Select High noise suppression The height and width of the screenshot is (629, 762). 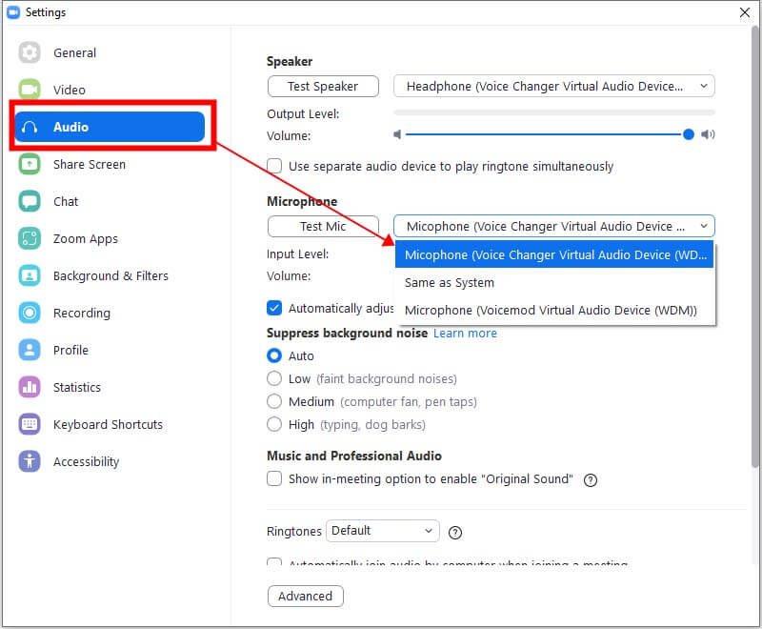274,424
